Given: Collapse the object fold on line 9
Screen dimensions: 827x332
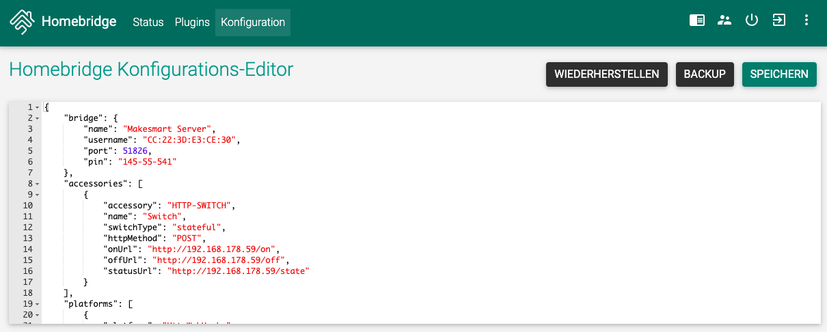Looking at the screenshot, I should (37, 195).
